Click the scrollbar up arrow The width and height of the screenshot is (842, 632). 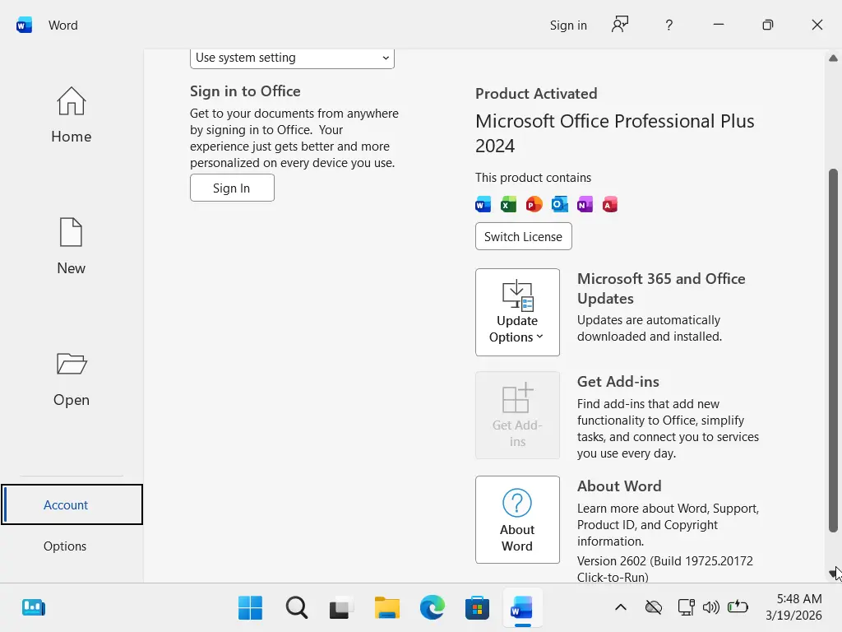(833, 58)
